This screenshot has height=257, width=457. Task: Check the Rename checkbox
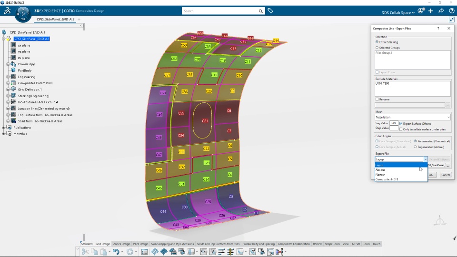(x=377, y=99)
